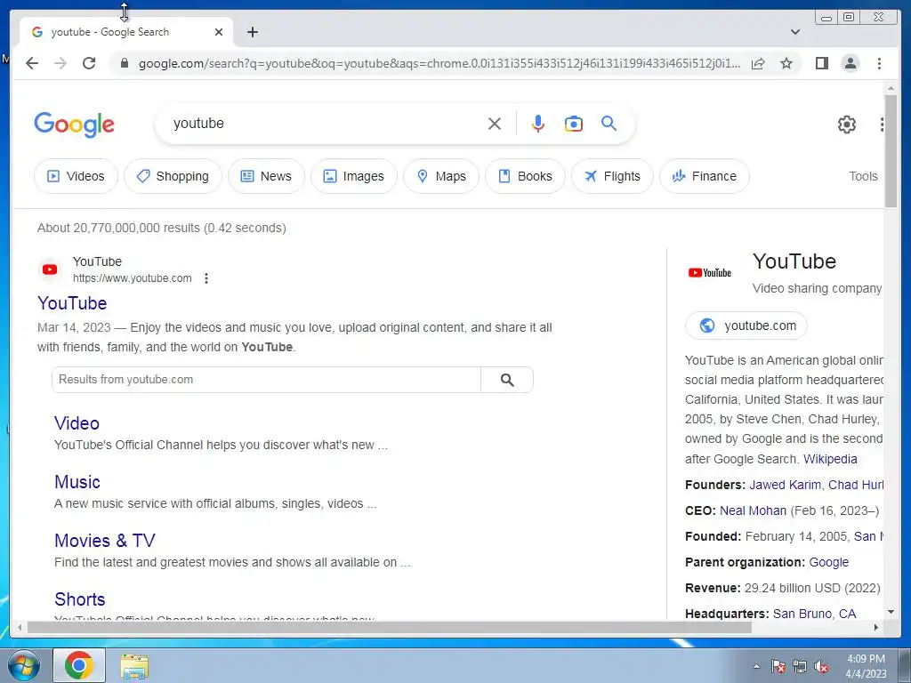Open Jawed Karim founder link

pyautogui.click(x=785, y=485)
